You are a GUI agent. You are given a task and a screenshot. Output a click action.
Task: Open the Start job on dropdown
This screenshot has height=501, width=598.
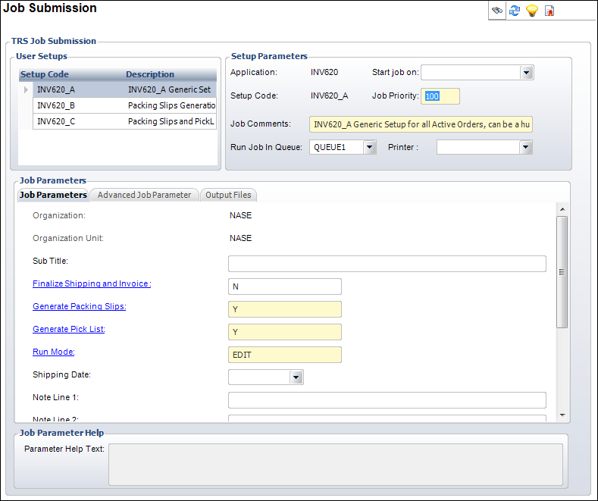tap(527, 73)
